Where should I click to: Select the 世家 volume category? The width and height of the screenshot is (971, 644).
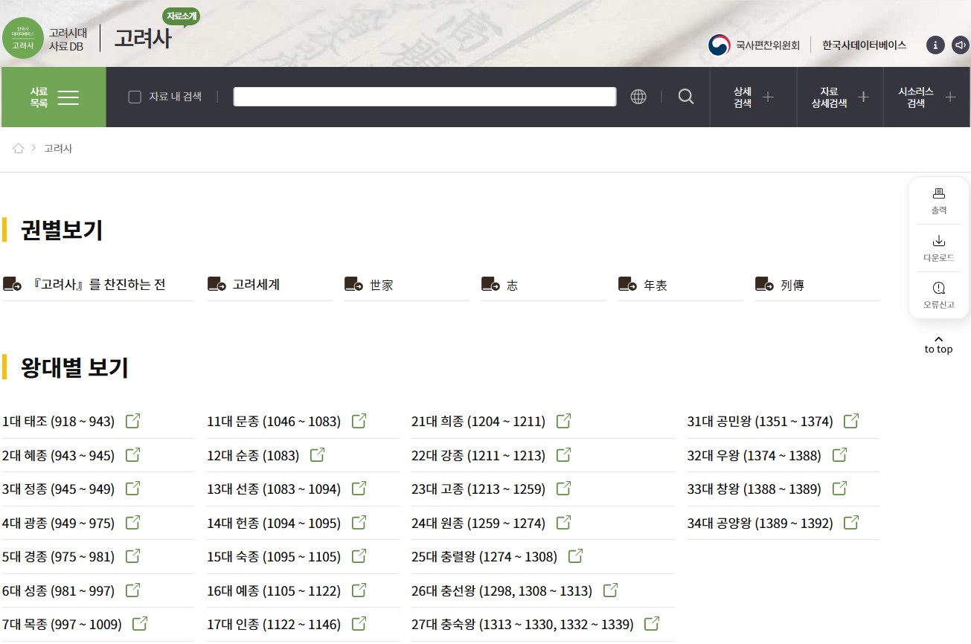pyautogui.click(x=381, y=285)
